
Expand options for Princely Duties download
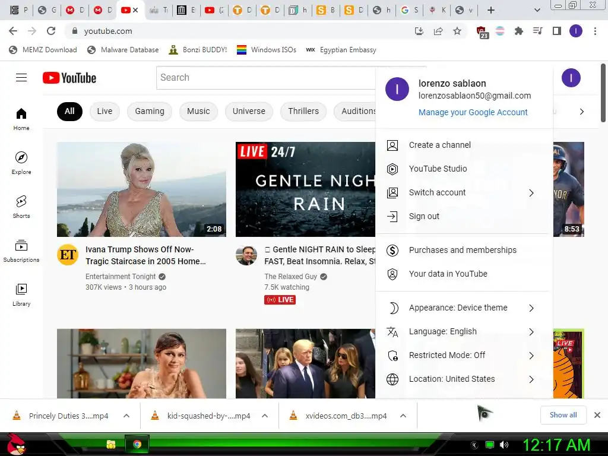126,416
